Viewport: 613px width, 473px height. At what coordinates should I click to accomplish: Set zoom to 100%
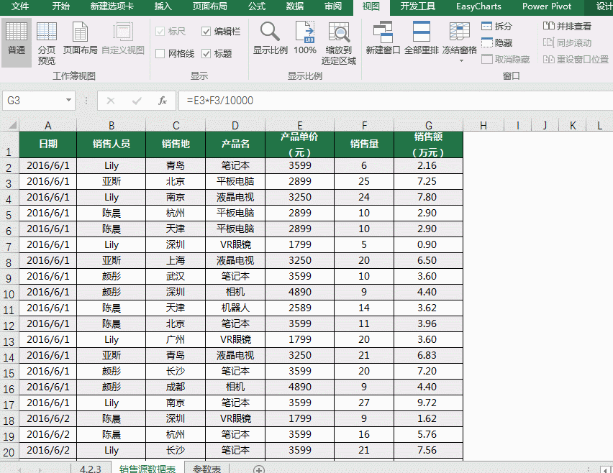pyautogui.click(x=304, y=40)
